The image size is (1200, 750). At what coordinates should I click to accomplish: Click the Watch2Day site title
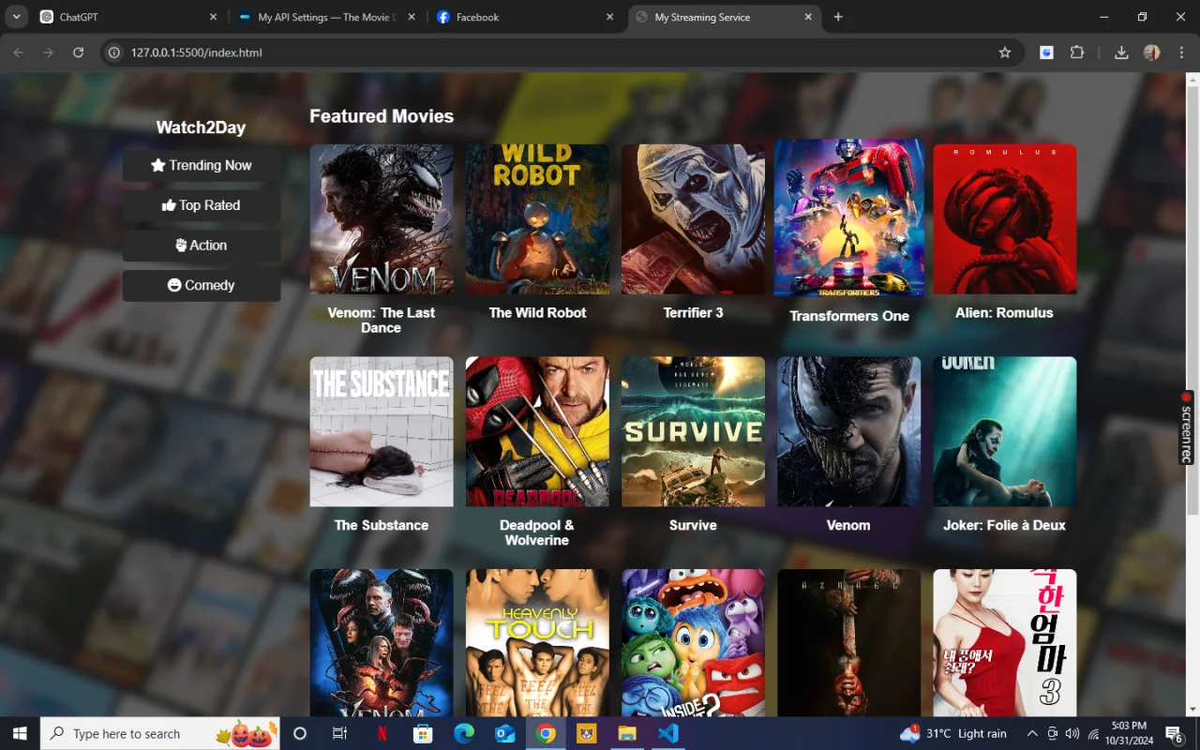coord(201,127)
